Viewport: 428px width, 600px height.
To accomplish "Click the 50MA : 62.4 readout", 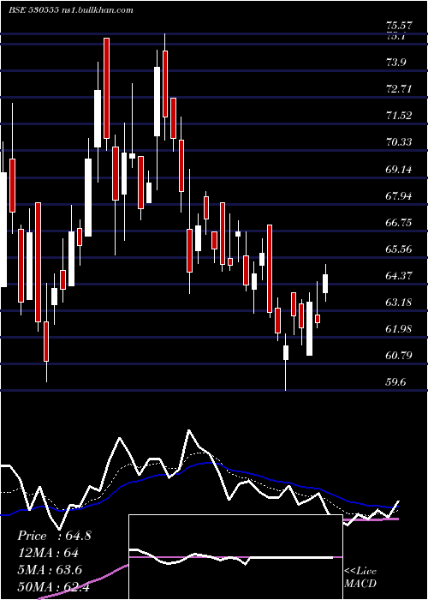I will [x=53, y=586].
